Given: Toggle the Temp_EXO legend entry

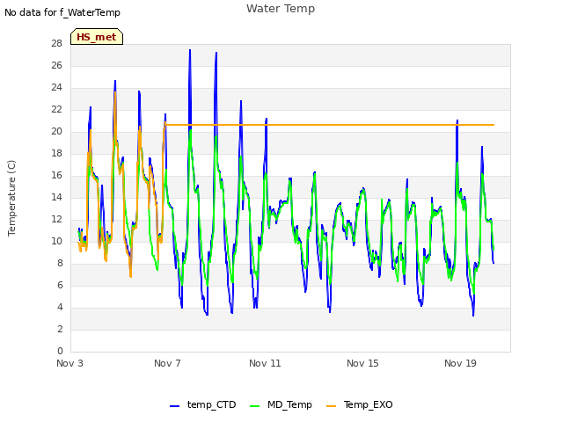Looking at the screenshot, I should pyautogui.click(x=360, y=404).
